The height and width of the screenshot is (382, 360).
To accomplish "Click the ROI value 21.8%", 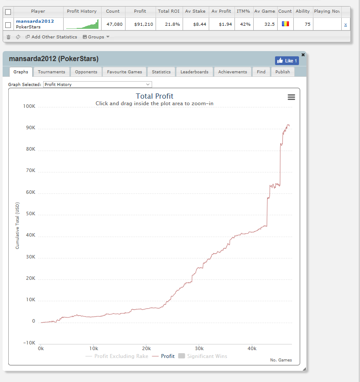I will [x=173, y=24].
